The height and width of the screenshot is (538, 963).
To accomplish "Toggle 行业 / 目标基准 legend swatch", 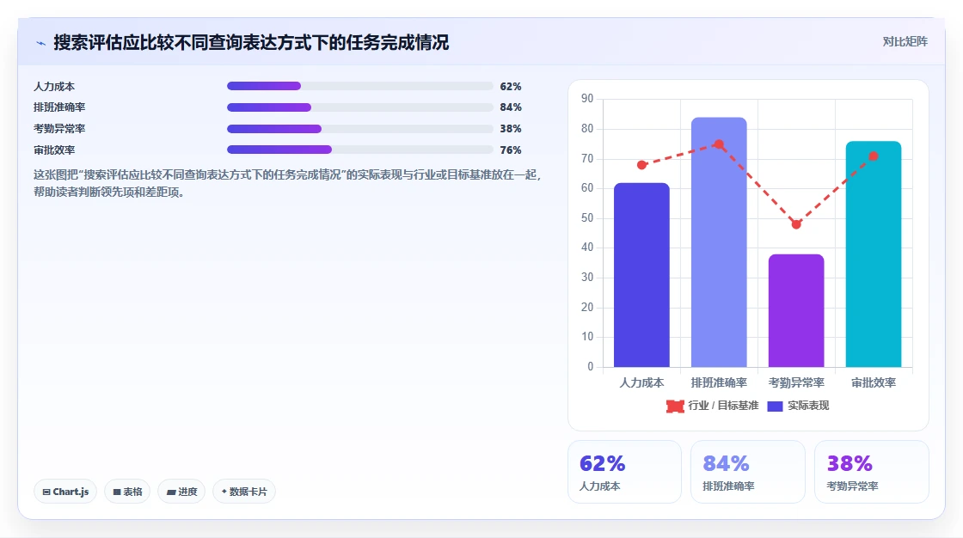I will pos(675,406).
